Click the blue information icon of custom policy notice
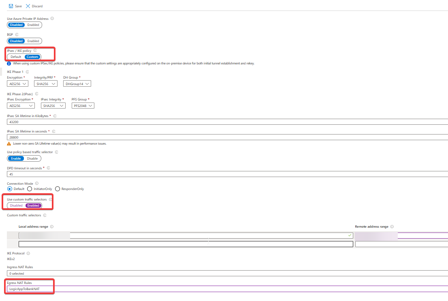The image size is (448, 301). [9, 64]
